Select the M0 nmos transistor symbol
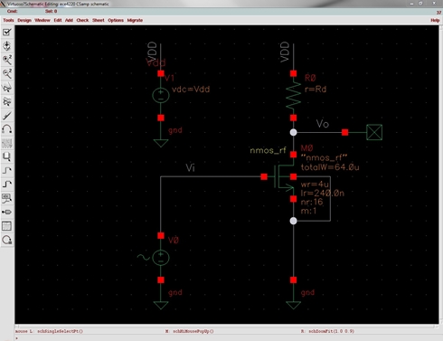The image size is (443, 341). coord(284,176)
